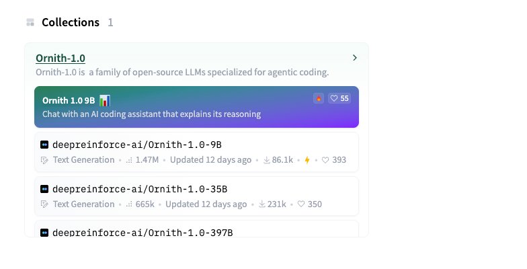Click the download icon showing 231k
Screen dimensions: 527x269
pos(262,204)
